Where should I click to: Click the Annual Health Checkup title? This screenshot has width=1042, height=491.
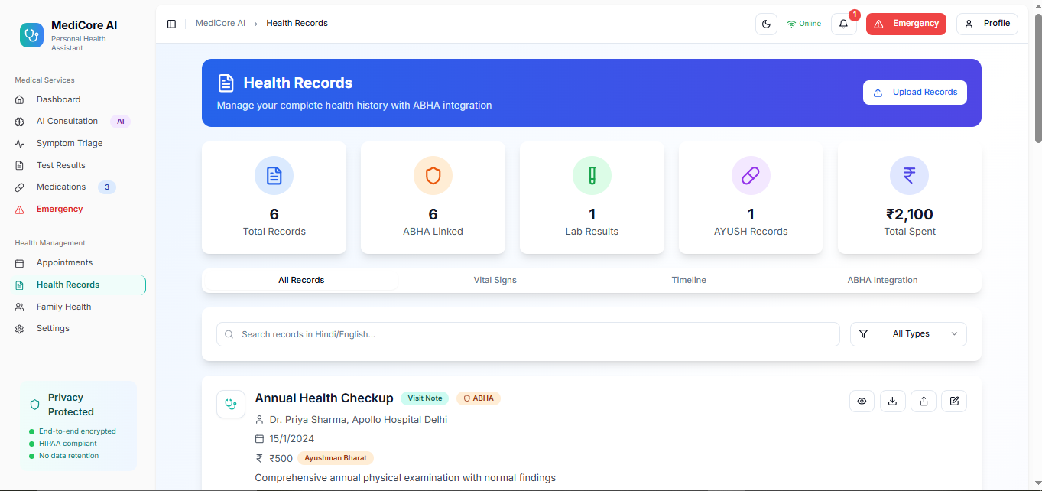[324, 398]
